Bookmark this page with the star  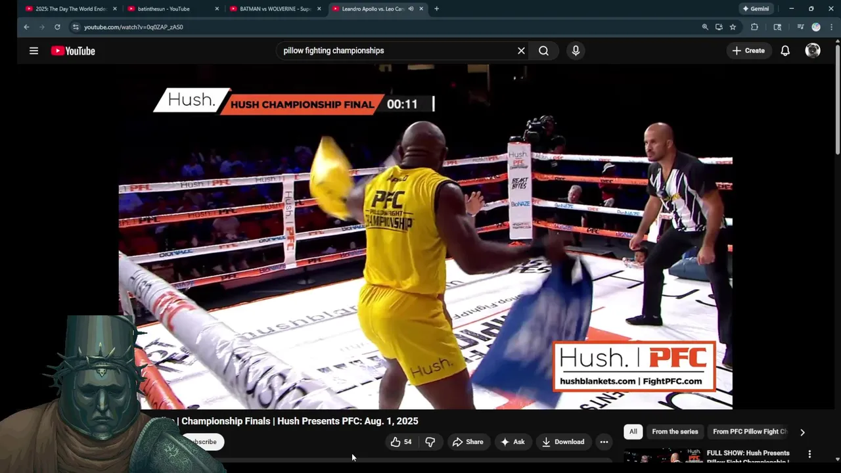click(x=733, y=27)
